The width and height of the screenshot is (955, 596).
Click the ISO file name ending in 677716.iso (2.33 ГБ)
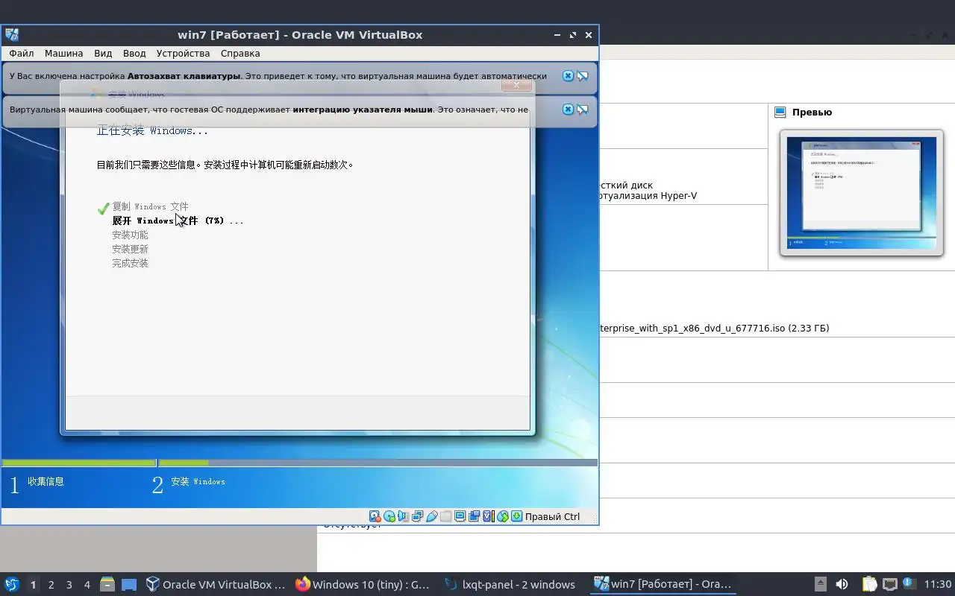[x=714, y=328]
